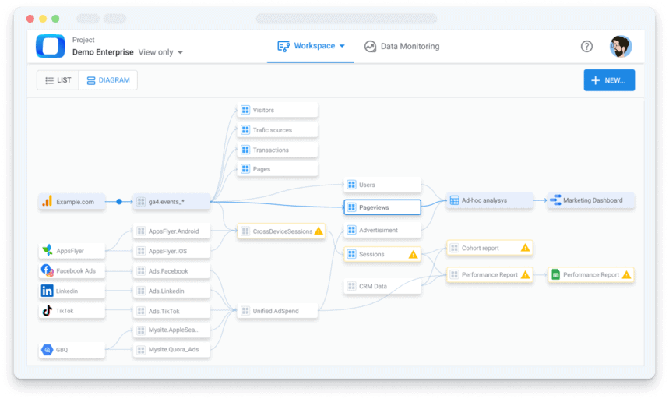Viewport: 669px width, 399px height.
Task: Switch to the Data Monitoring tab
Action: (x=402, y=46)
